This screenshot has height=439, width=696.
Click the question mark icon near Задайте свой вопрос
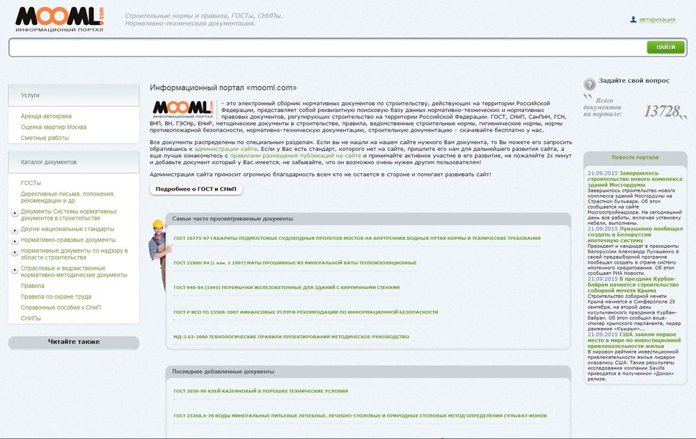[590, 84]
